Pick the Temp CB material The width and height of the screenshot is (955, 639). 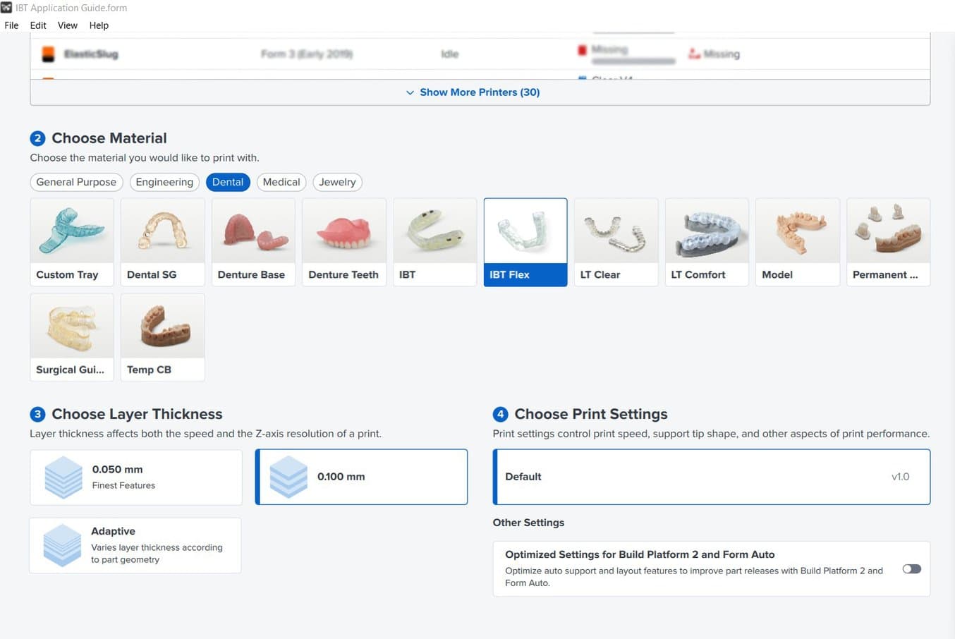[162, 336]
